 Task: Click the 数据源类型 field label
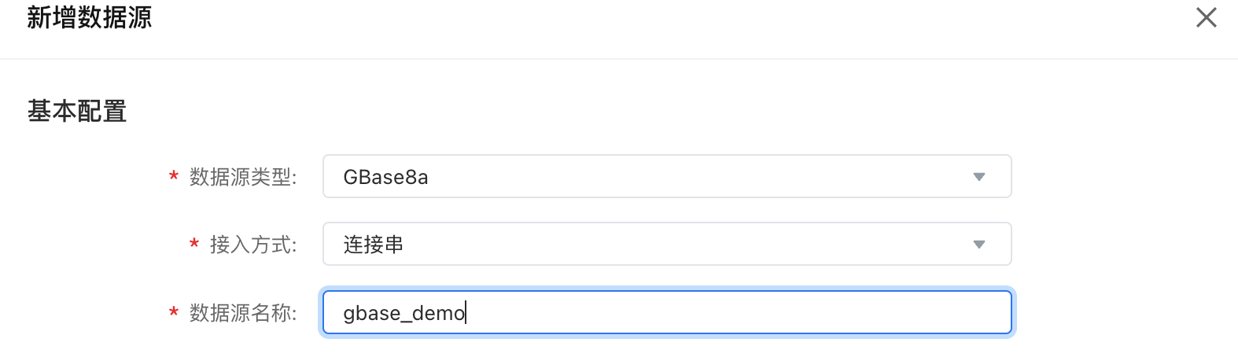point(243,177)
